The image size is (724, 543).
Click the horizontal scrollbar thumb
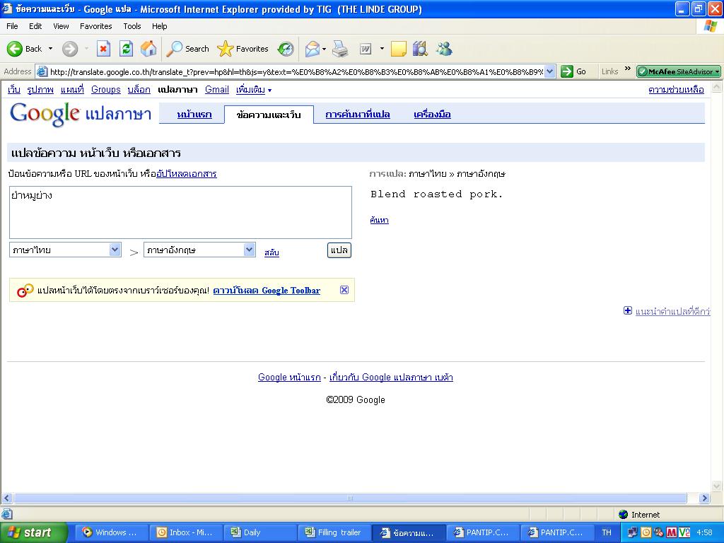350,498
